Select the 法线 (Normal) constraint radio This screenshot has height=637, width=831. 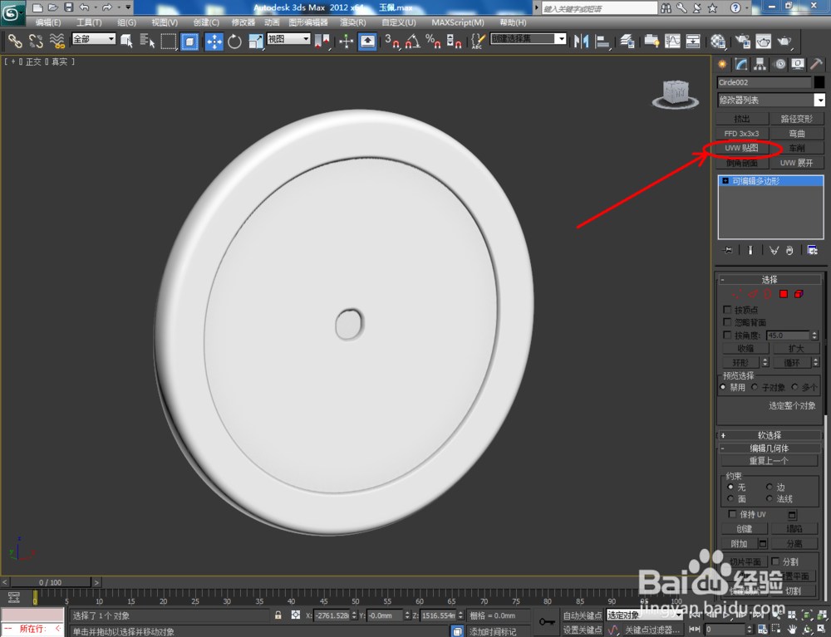(769, 498)
